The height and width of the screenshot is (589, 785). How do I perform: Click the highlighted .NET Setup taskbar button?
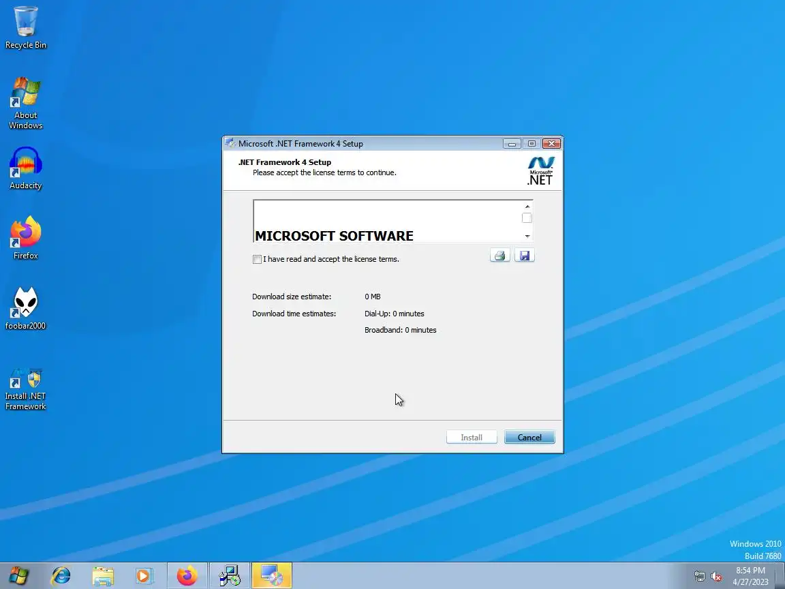(272, 576)
